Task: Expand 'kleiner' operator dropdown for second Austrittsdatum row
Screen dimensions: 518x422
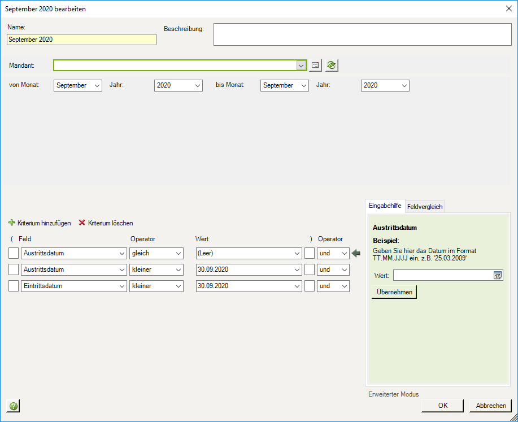Action: 179,269
